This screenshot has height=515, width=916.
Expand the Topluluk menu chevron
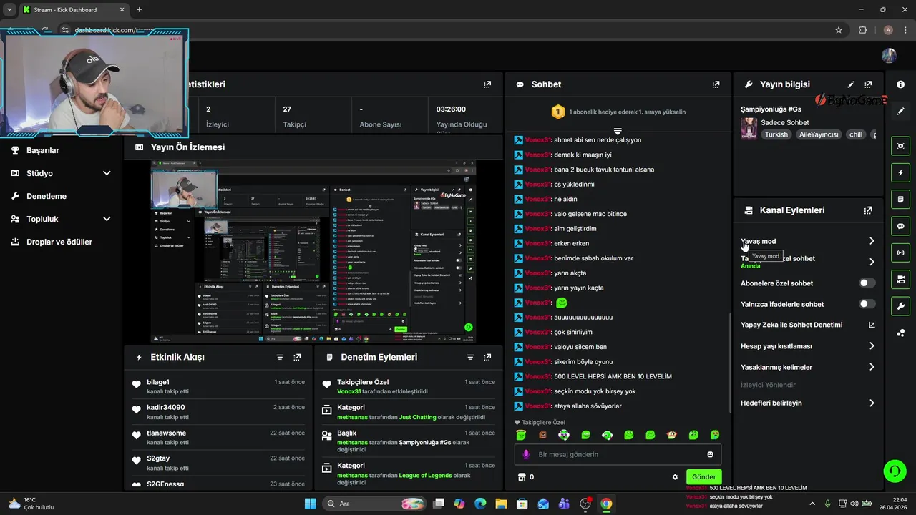pos(107,219)
